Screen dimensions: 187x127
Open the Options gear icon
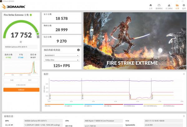184,7
